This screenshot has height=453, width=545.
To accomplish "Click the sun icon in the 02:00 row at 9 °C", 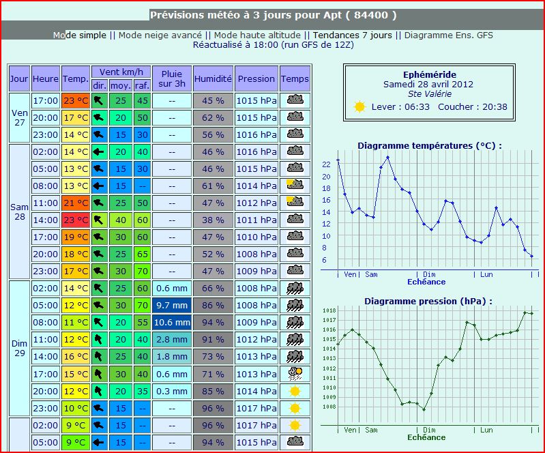I will pyautogui.click(x=295, y=425).
